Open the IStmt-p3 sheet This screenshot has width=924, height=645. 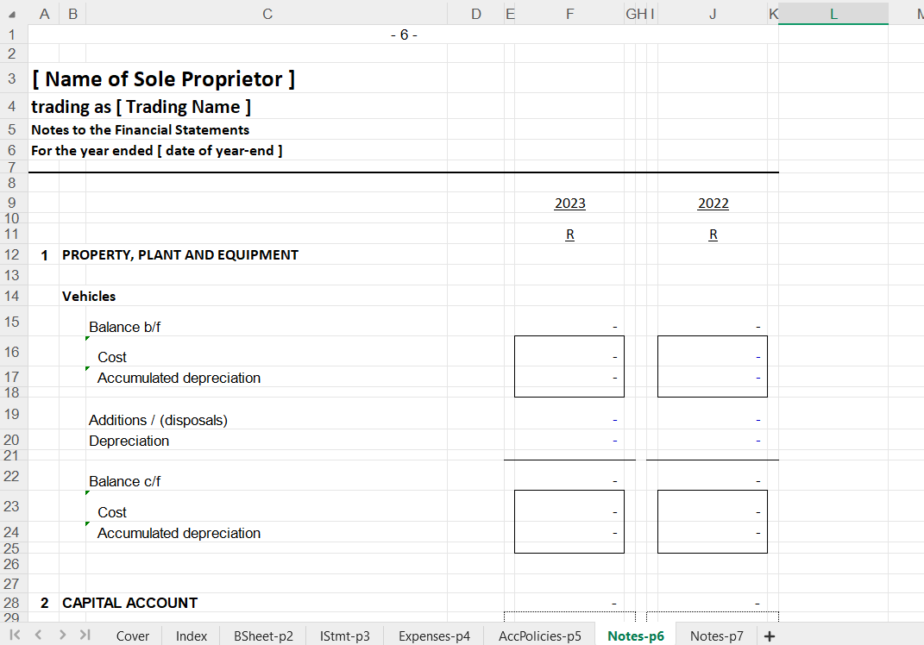point(344,636)
